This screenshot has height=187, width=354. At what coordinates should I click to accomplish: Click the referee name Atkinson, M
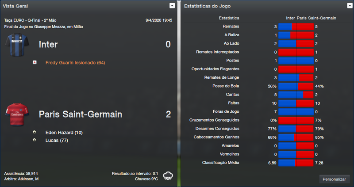pos(27,179)
